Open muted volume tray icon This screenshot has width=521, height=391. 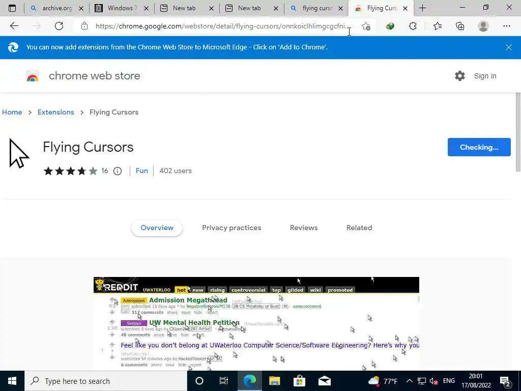(x=433, y=381)
